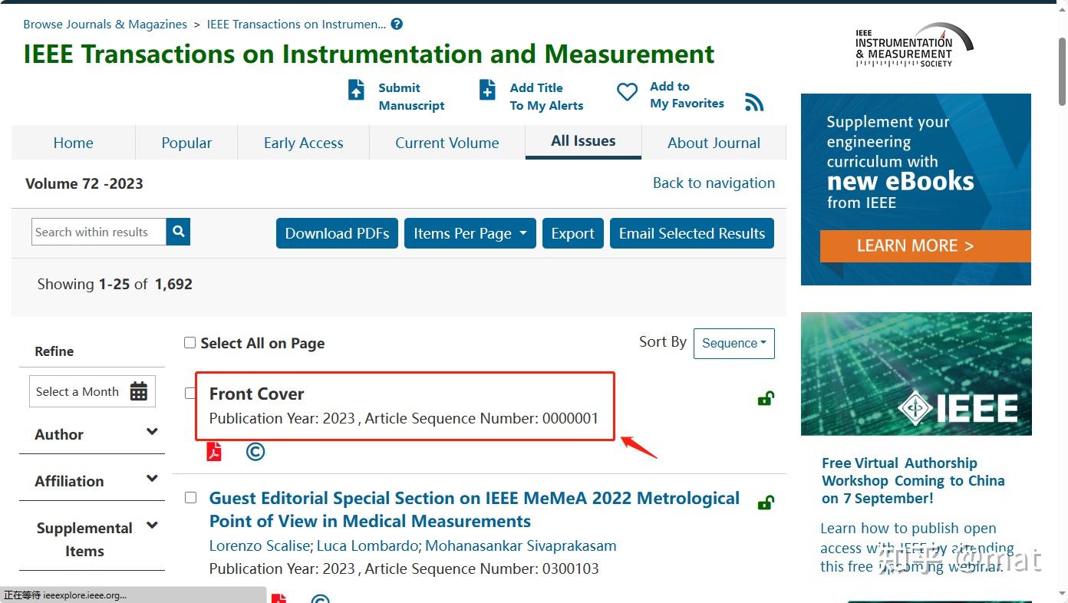1068x603 pixels.
Task: Open the Items Per Page dropdown
Action: click(470, 233)
